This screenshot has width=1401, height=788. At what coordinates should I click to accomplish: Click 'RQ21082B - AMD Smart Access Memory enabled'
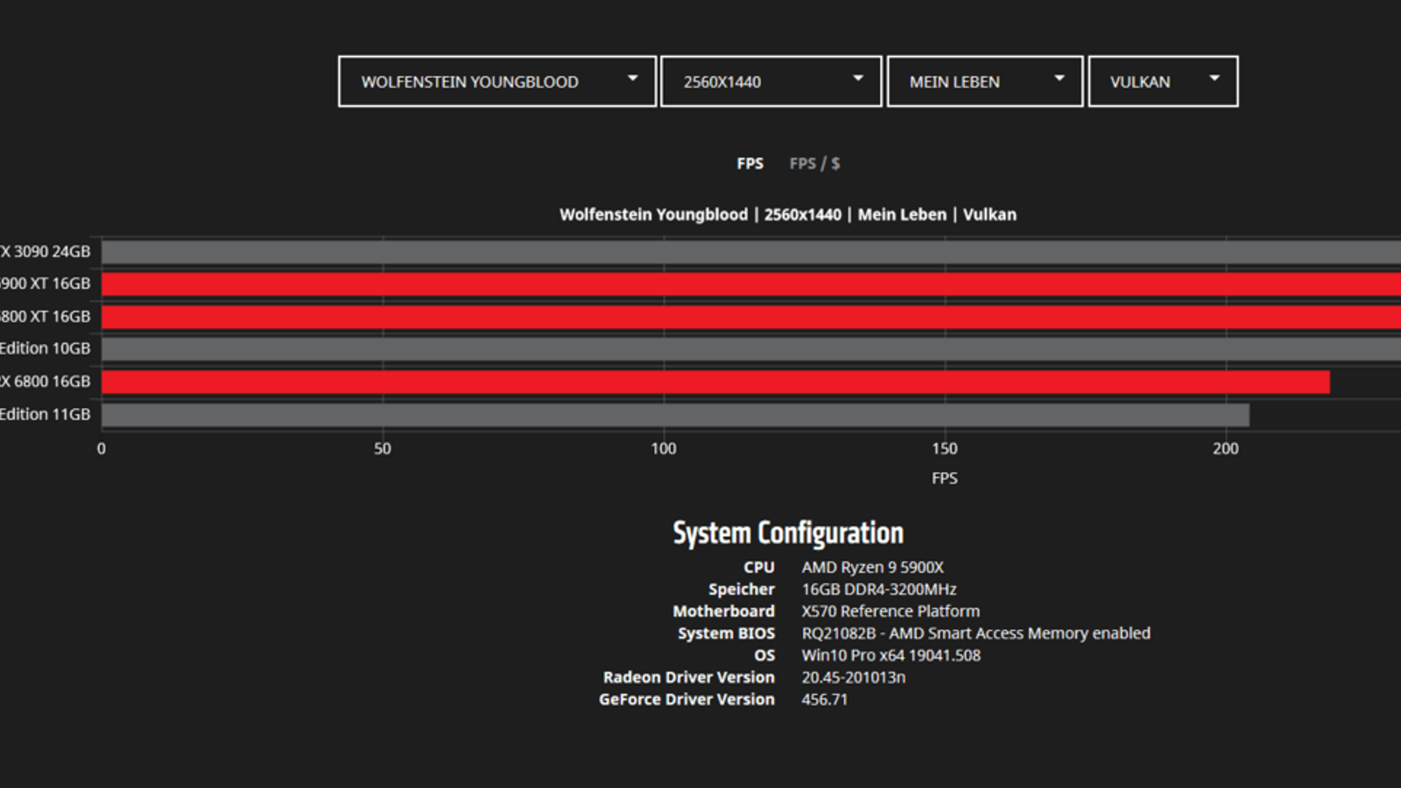[x=976, y=633]
